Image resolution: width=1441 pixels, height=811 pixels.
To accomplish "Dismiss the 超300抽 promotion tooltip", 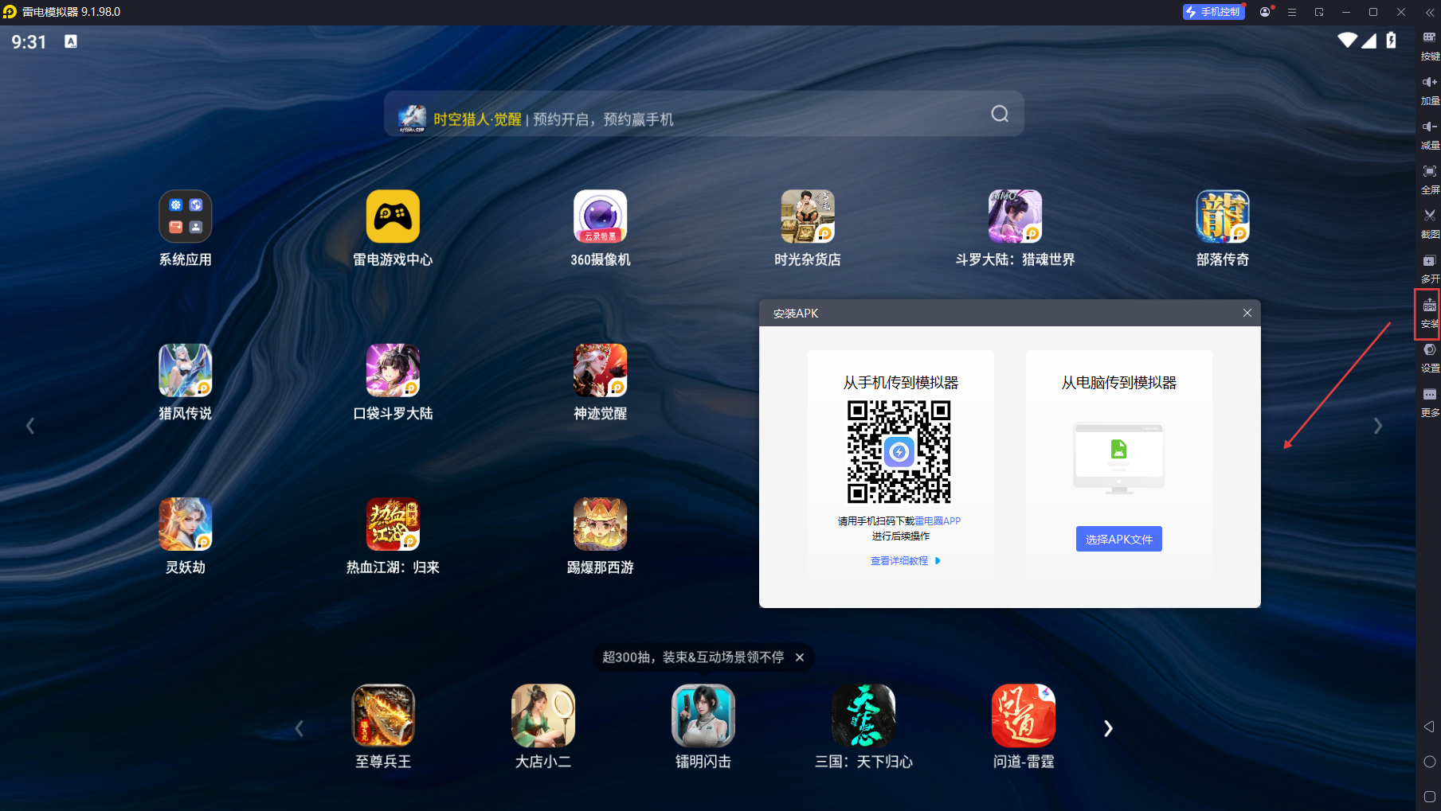I will coord(800,657).
